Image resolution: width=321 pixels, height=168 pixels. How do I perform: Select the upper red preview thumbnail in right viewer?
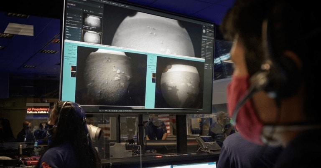[154, 75]
